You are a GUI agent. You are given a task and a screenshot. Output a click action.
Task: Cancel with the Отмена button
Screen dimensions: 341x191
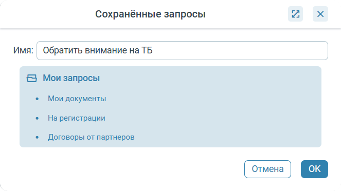267,169
